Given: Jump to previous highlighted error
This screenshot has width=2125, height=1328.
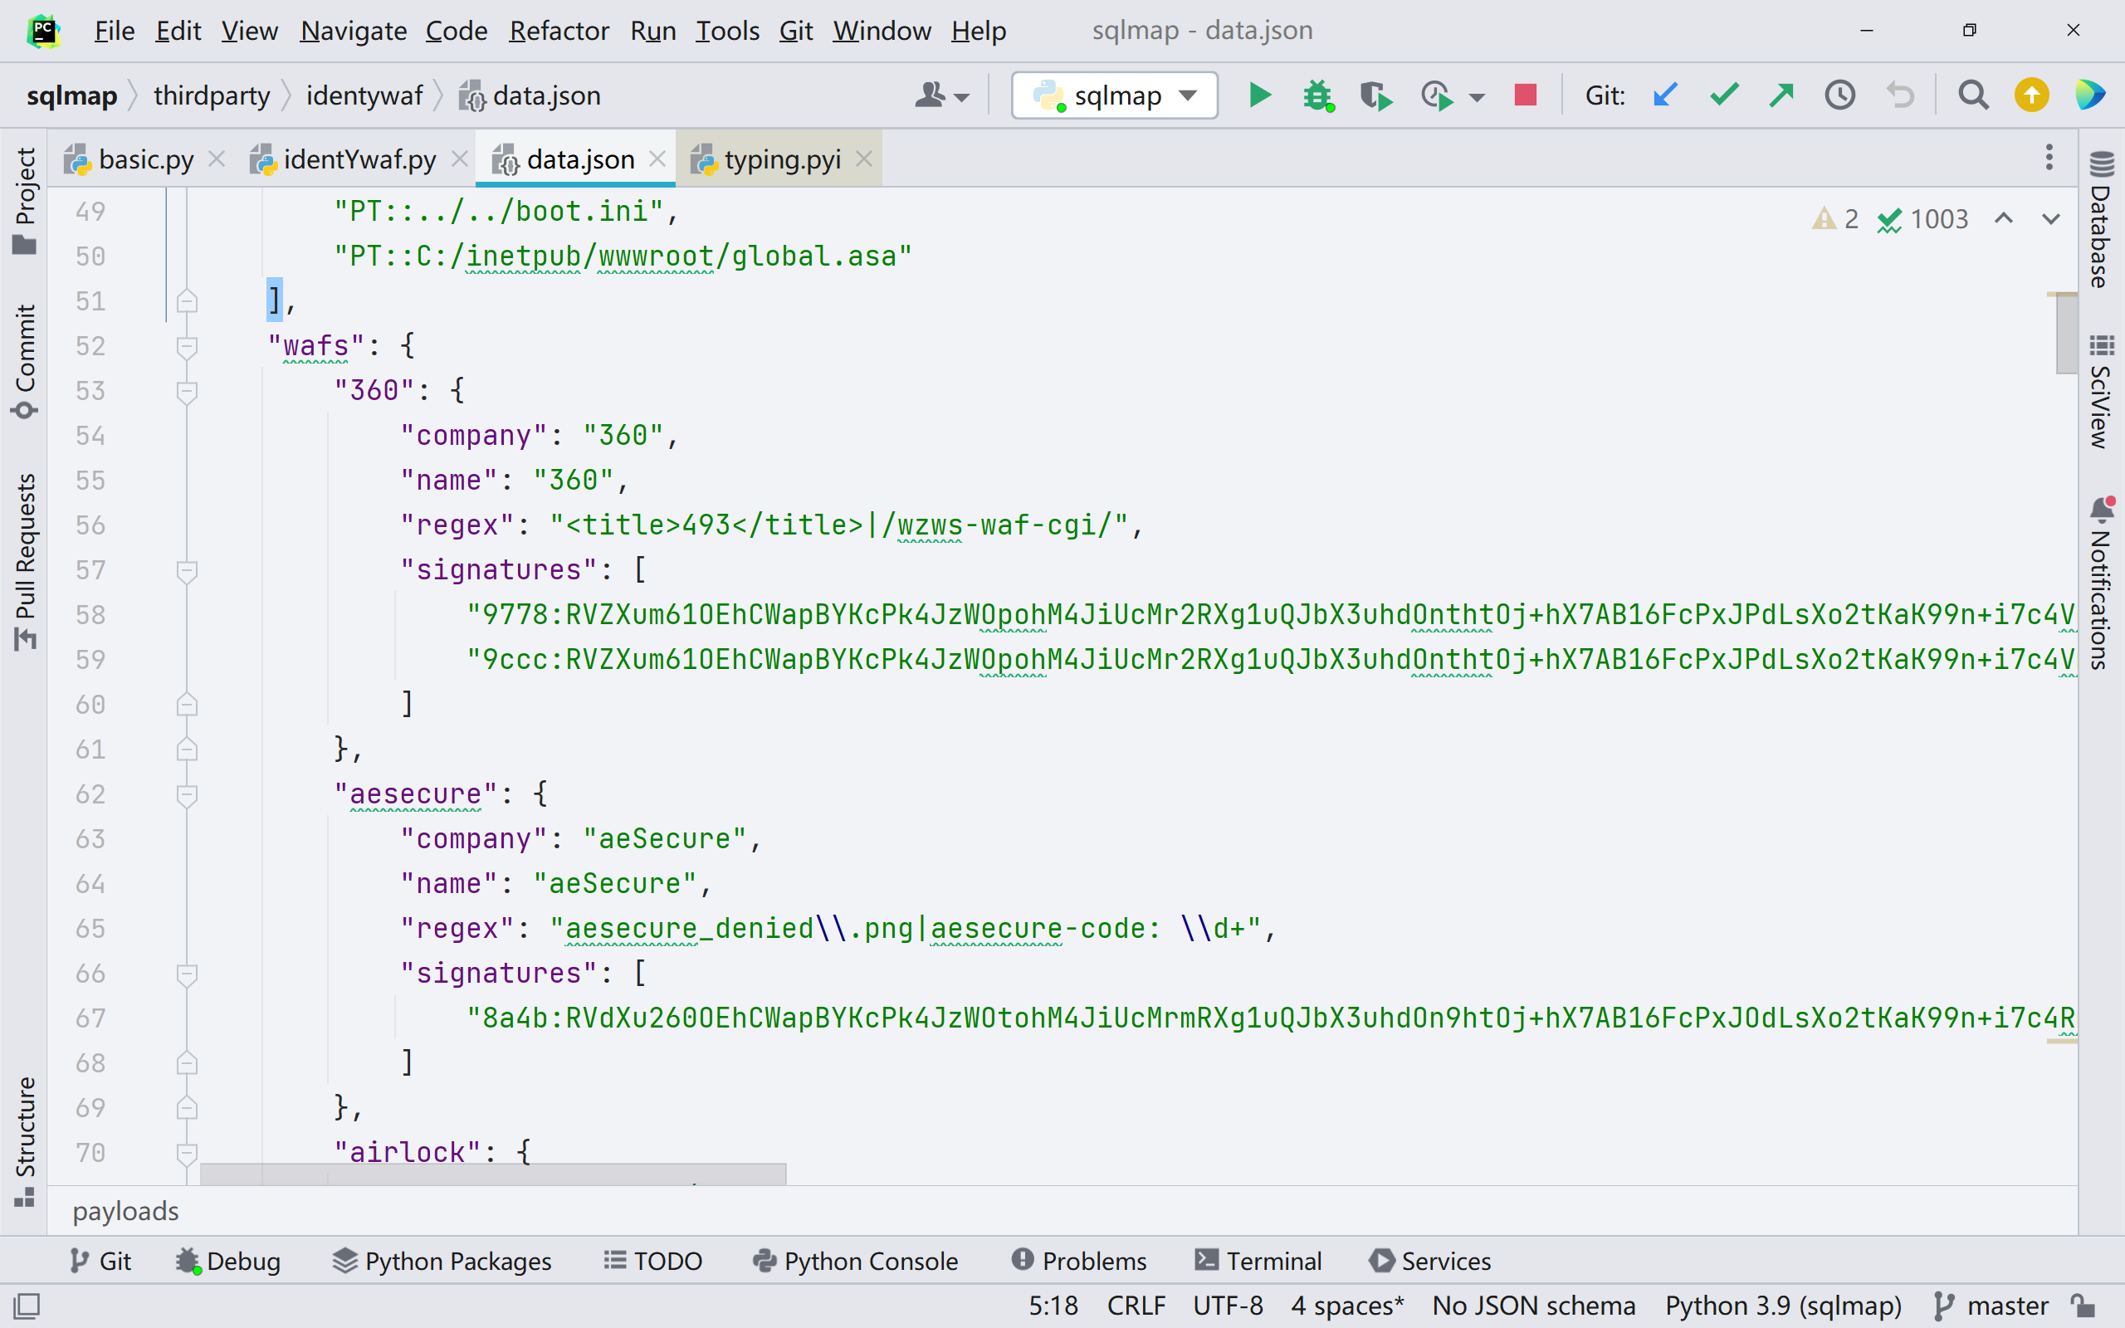Looking at the screenshot, I should [2003, 218].
